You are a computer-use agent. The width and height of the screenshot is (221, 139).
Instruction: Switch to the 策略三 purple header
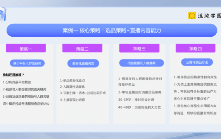[x=139, y=48]
